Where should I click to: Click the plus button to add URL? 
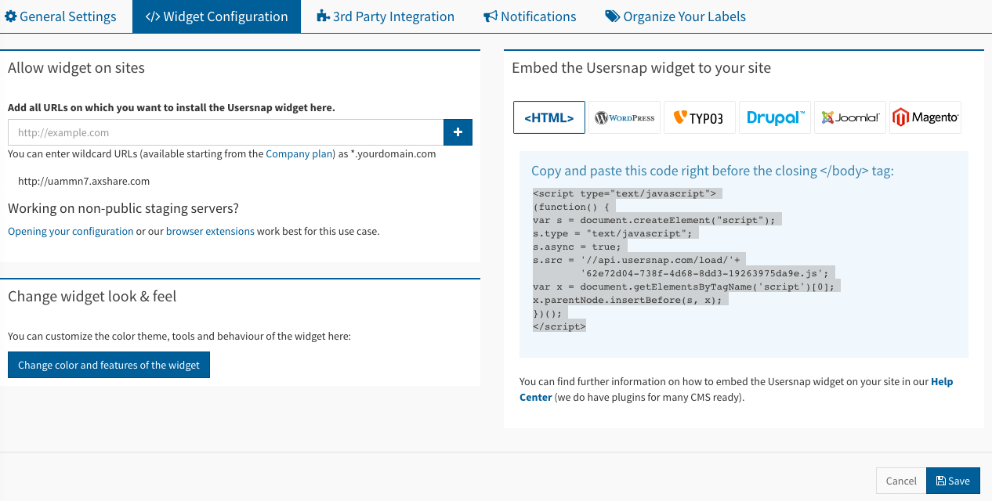click(458, 132)
